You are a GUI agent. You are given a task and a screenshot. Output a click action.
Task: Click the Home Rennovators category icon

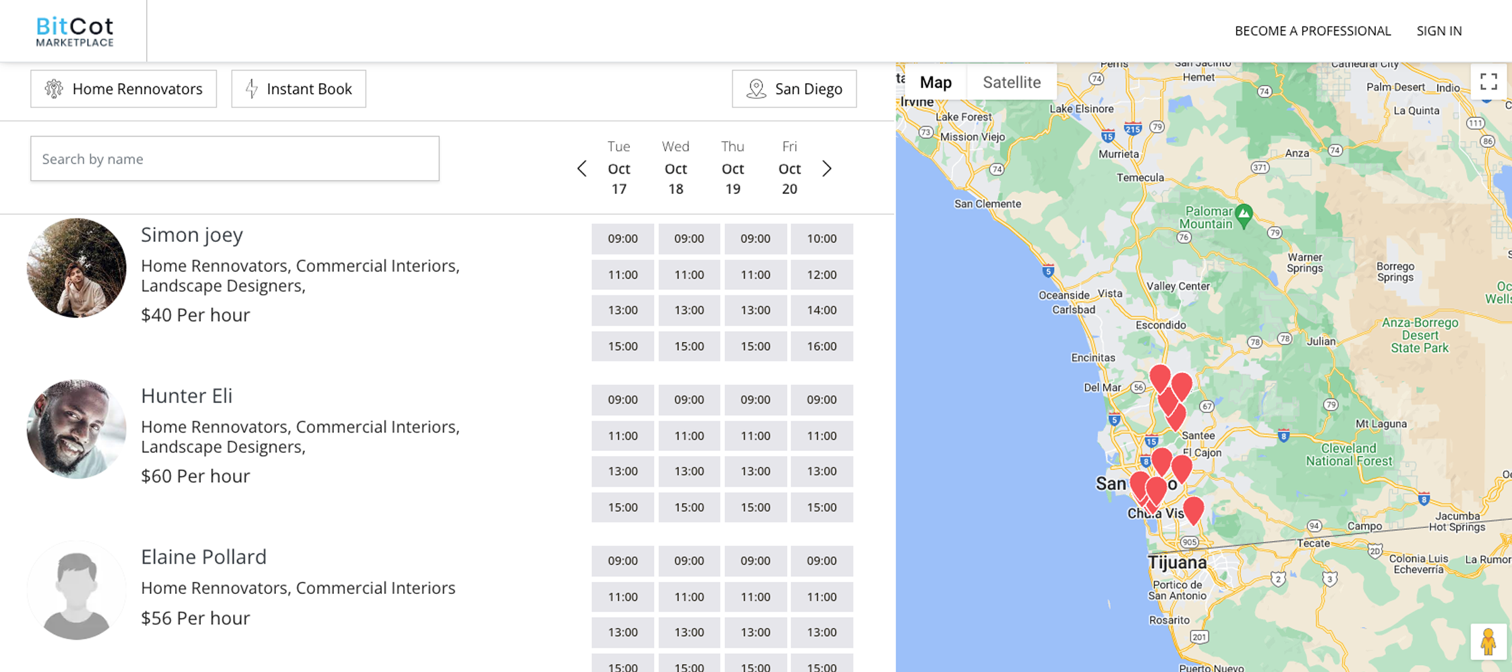coord(54,89)
